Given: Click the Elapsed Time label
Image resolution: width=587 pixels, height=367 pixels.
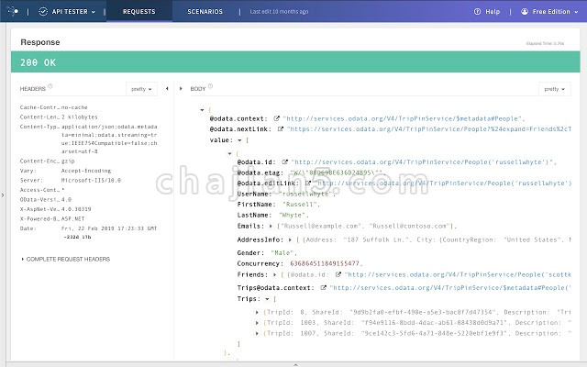Looking at the screenshot, I should pos(545,43).
